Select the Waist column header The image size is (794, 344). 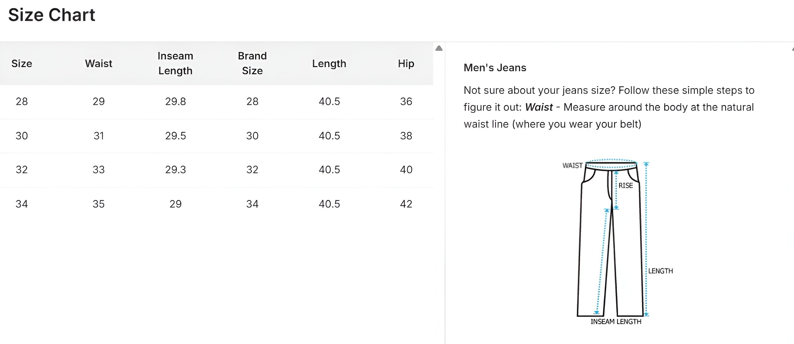(99, 64)
